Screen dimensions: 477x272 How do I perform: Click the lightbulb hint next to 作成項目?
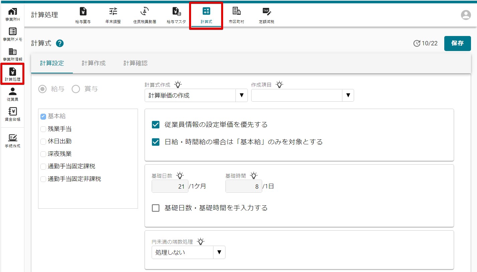(279, 85)
